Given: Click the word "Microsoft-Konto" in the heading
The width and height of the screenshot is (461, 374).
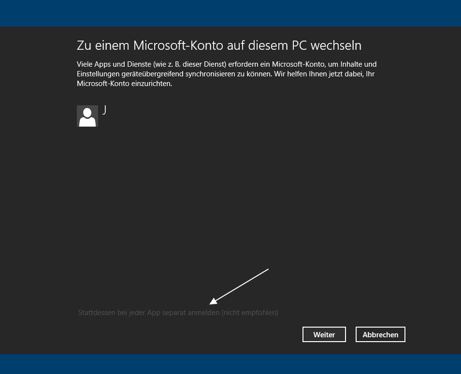Looking at the screenshot, I should click(178, 45).
